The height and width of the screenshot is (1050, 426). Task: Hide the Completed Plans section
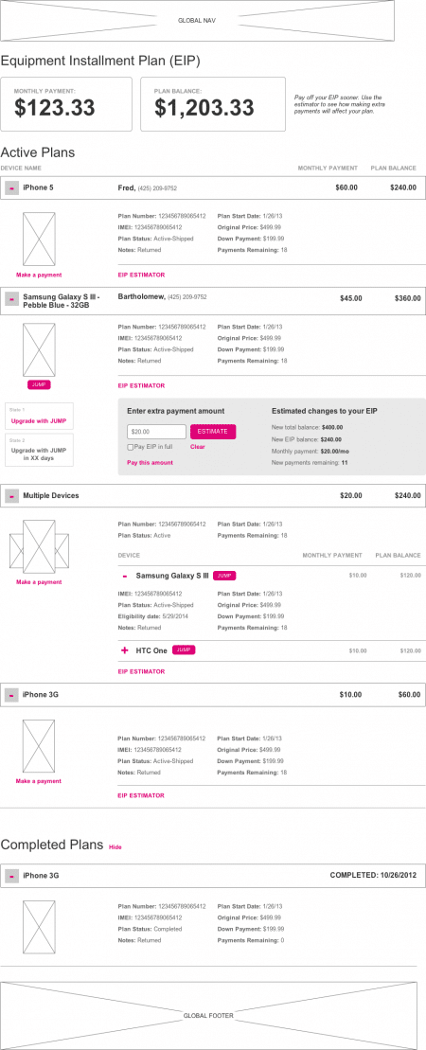[x=115, y=847]
